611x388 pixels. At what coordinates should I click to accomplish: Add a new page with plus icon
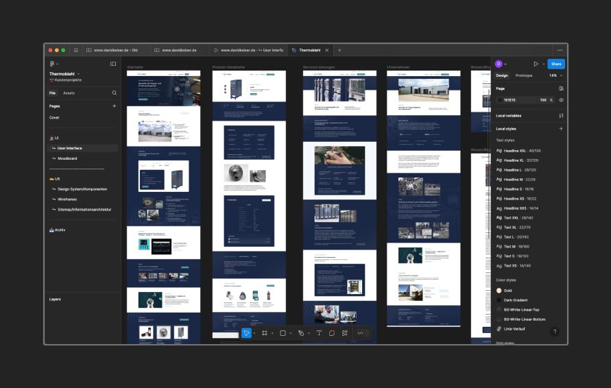[x=114, y=106]
